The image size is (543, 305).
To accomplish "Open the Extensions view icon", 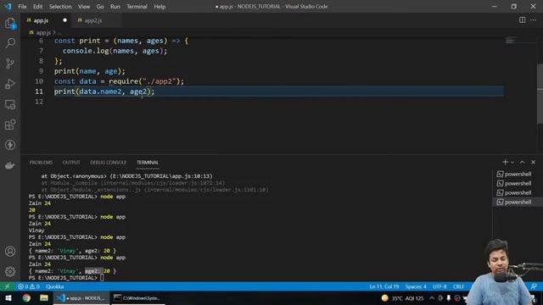I will pos(10,125).
